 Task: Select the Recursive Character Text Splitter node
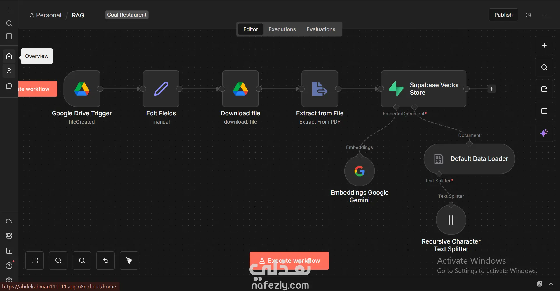click(451, 220)
